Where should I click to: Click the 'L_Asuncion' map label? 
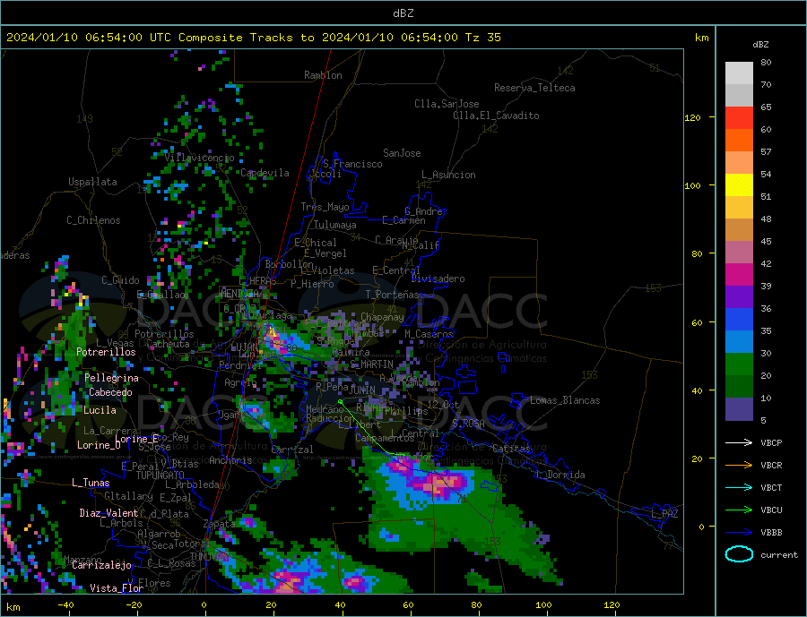[449, 175]
